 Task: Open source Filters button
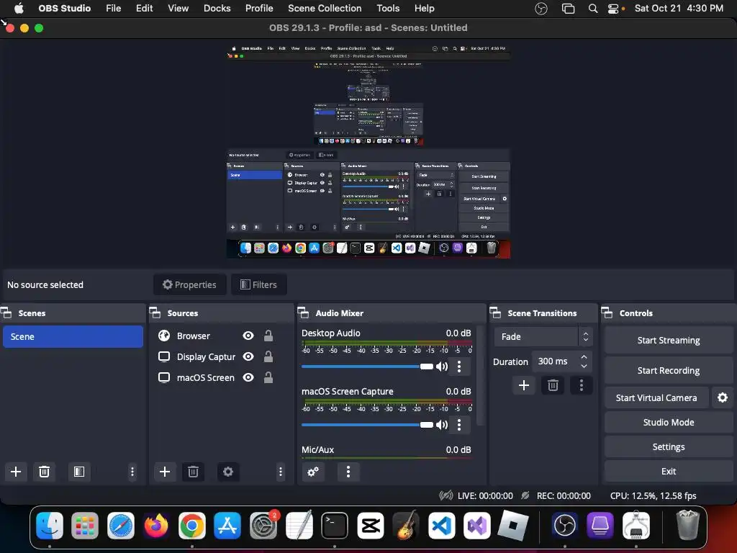[259, 284]
